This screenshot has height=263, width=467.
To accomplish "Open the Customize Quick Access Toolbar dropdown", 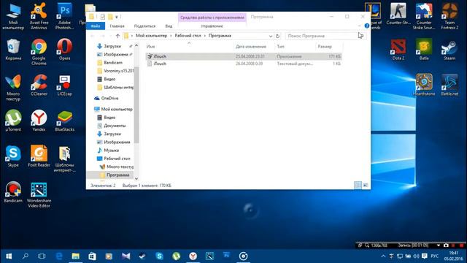I will [x=117, y=17].
